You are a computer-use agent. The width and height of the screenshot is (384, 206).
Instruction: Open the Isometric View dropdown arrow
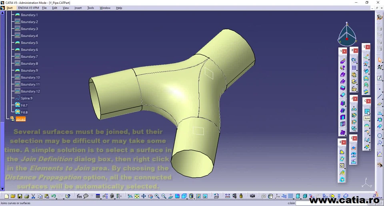tap(187, 198)
